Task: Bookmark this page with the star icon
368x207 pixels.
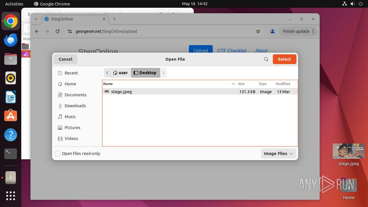Action: [258, 31]
